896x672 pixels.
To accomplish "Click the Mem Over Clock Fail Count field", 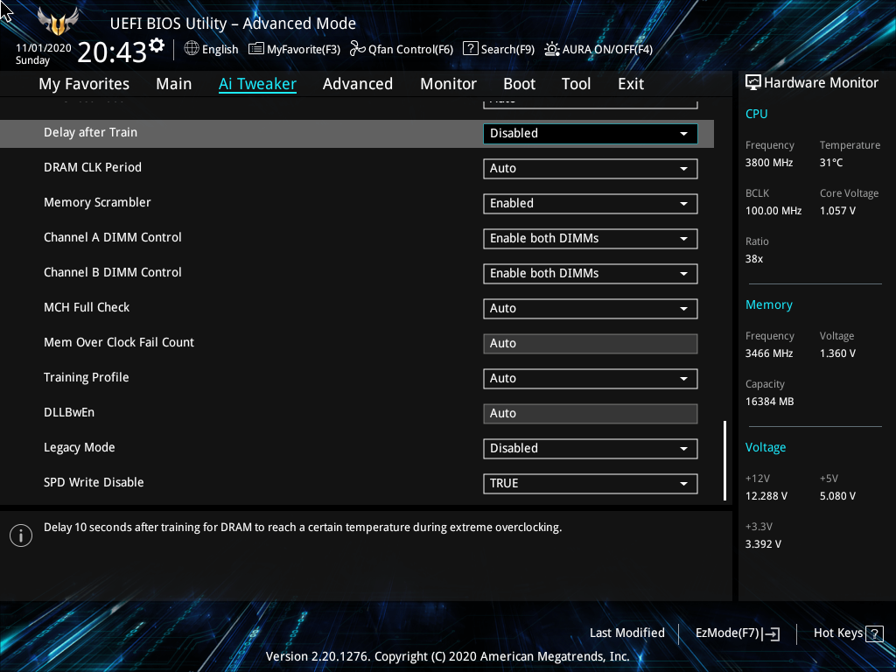I will (x=590, y=344).
